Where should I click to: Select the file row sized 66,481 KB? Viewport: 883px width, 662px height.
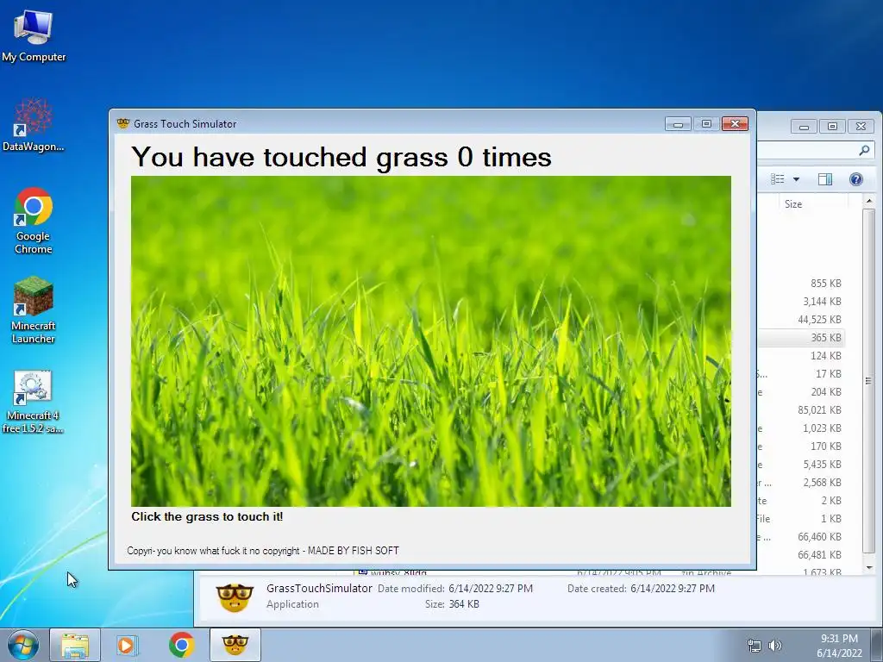(801, 554)
